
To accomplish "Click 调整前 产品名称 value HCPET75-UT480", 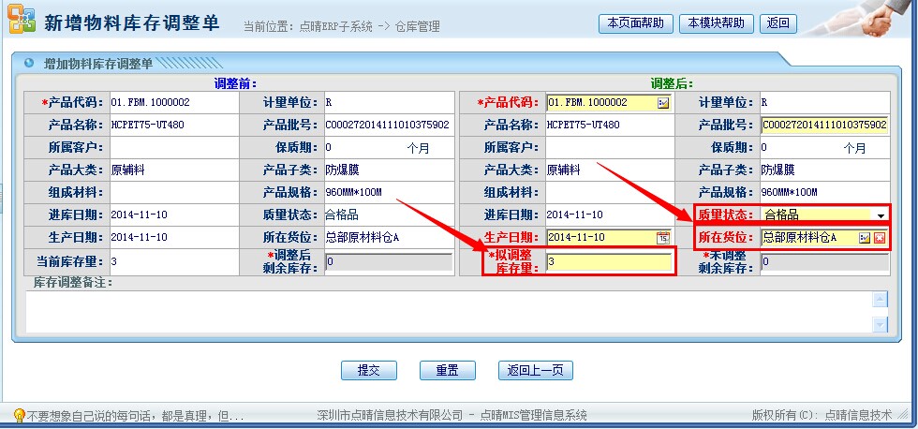I will click(x=148, y=126).
